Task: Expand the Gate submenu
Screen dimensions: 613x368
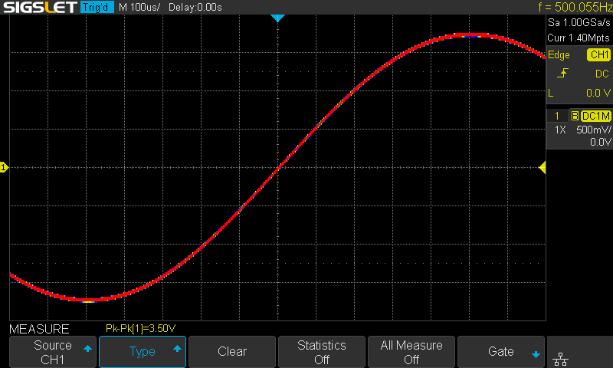Action: point(501,352)
